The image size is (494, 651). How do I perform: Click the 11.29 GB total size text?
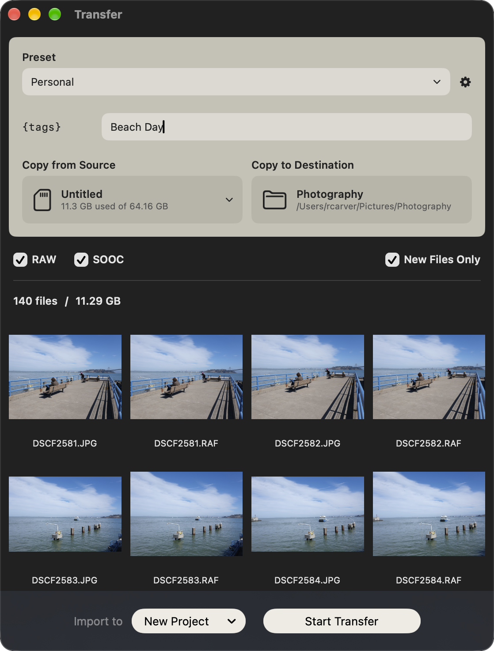(x=98, y=301)
